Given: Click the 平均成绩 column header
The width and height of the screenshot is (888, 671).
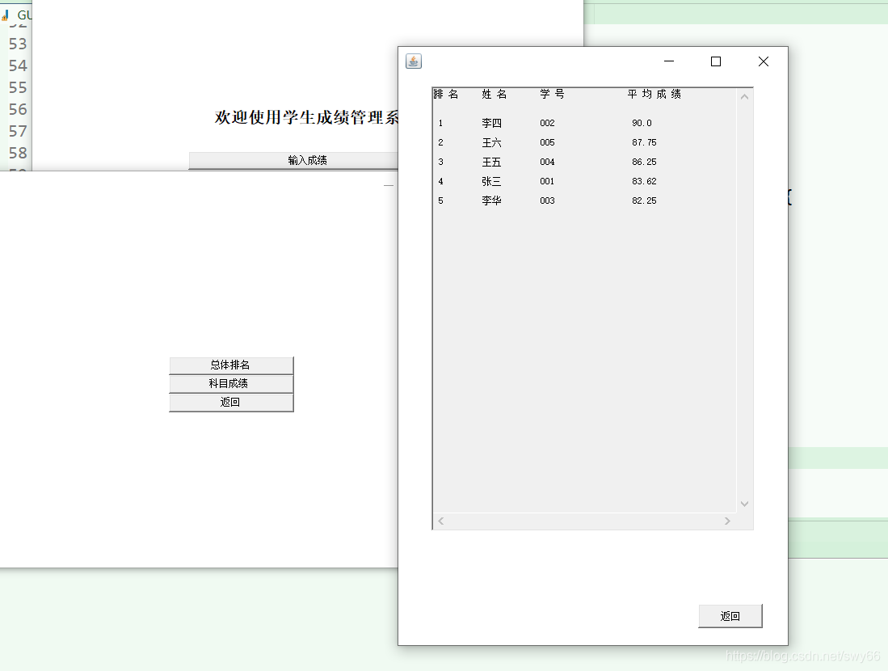Looking at the screenshot, I should tap(654, 94).
